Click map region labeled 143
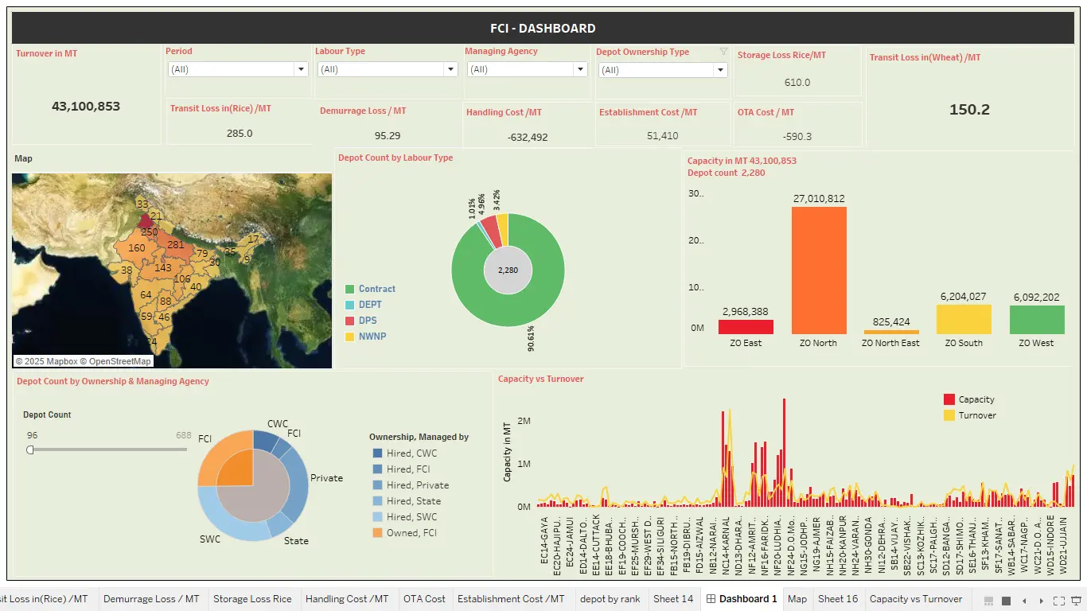 point(163,268)
